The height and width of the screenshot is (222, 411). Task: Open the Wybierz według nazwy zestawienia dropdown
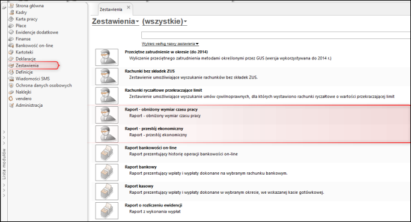[170, 44]
